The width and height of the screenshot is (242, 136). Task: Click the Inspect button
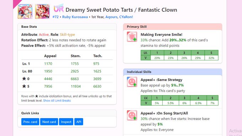pyautogui.click(x=66, y=122)
